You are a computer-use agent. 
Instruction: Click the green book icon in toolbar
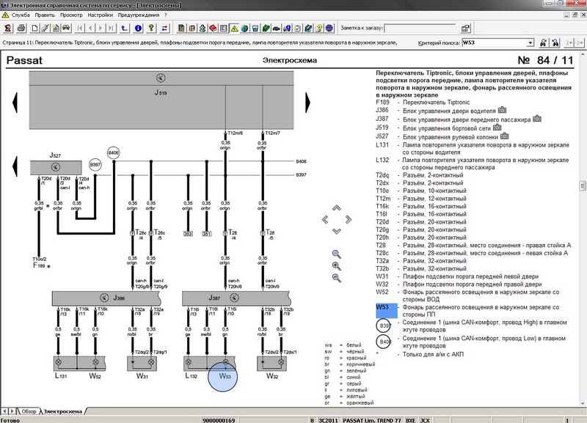pyautogui.click(x=266, y=28)
